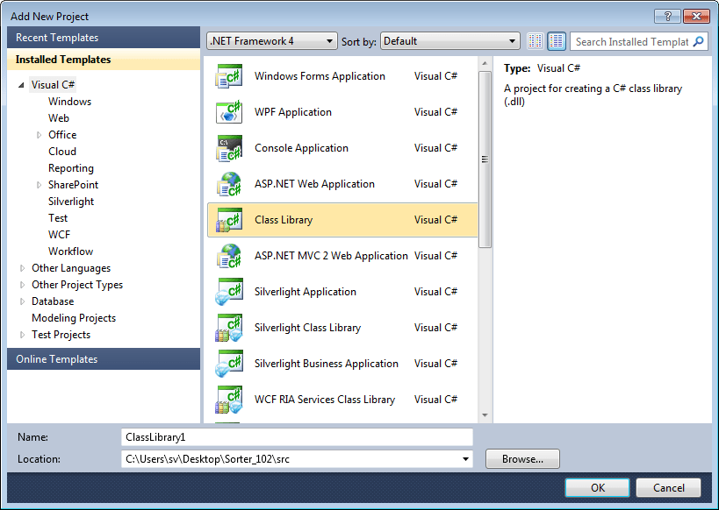Select the WCF RIA Services Class Library icon
Viewport: 719px width, 510px height.
[x=229, y=399]
